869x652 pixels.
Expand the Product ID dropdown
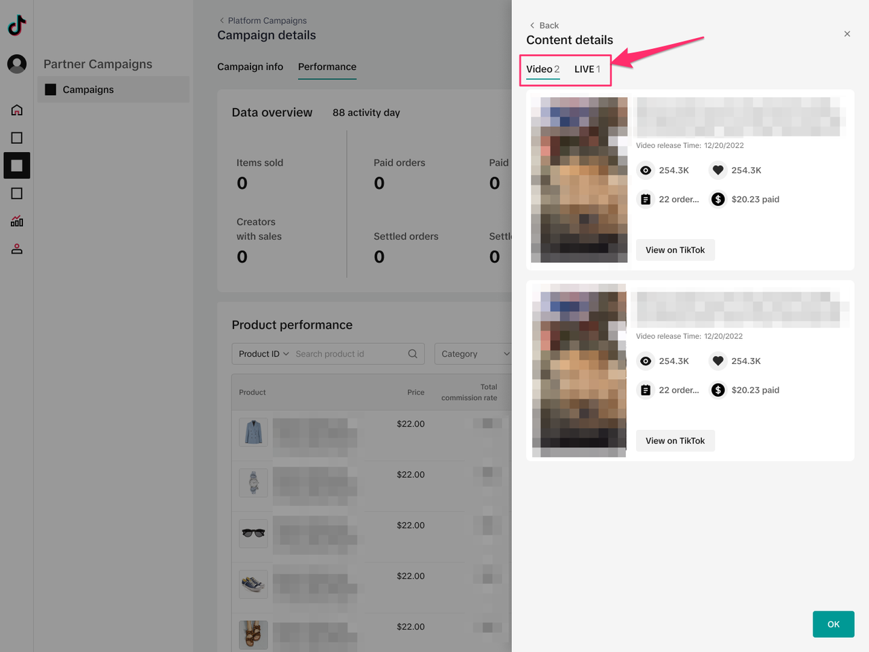coord(263,354)
